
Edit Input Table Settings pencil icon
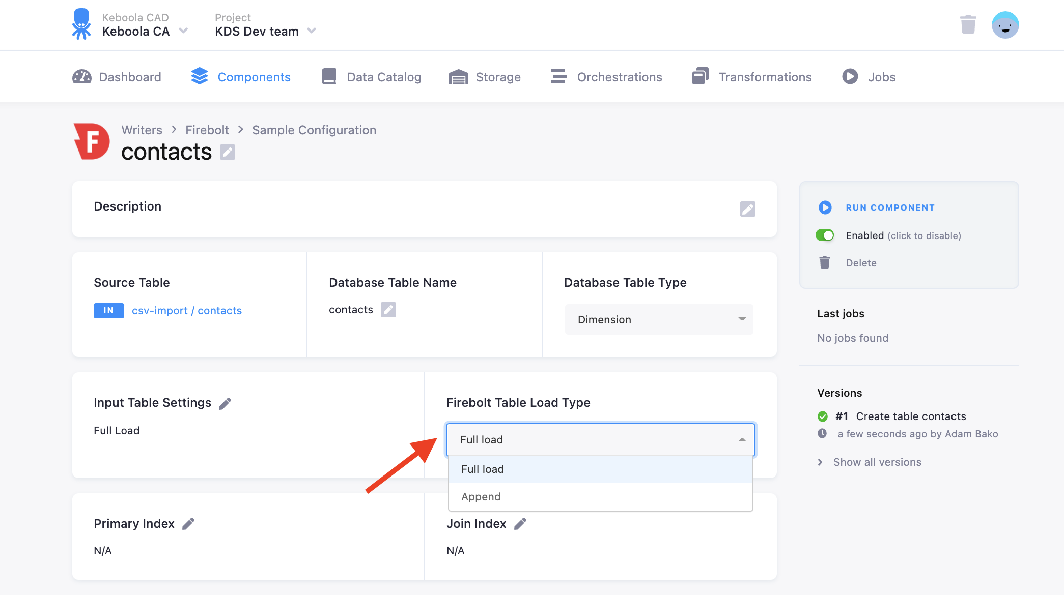tap(225, 403)
